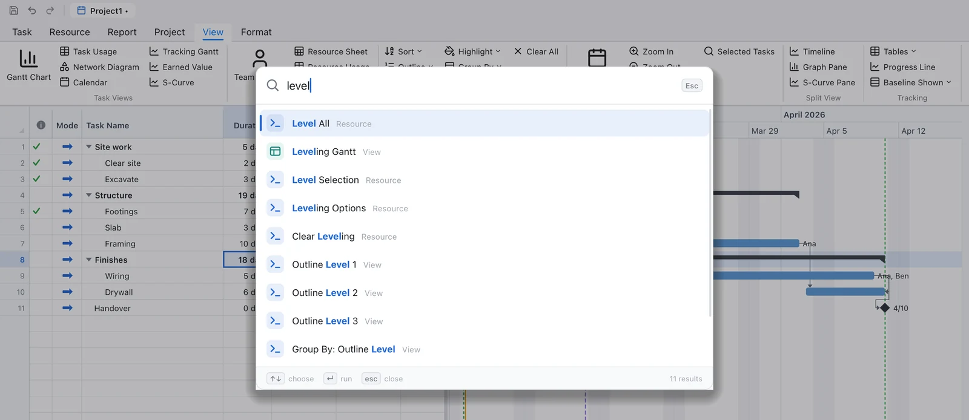Clear All filters and highlights
Screen dimensions: 969x420
click(536, 51)
